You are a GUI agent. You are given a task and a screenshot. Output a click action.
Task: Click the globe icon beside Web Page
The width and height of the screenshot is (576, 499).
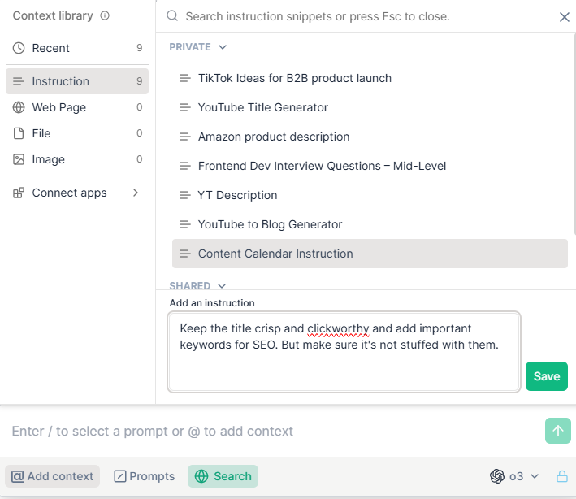pos(19,107)
